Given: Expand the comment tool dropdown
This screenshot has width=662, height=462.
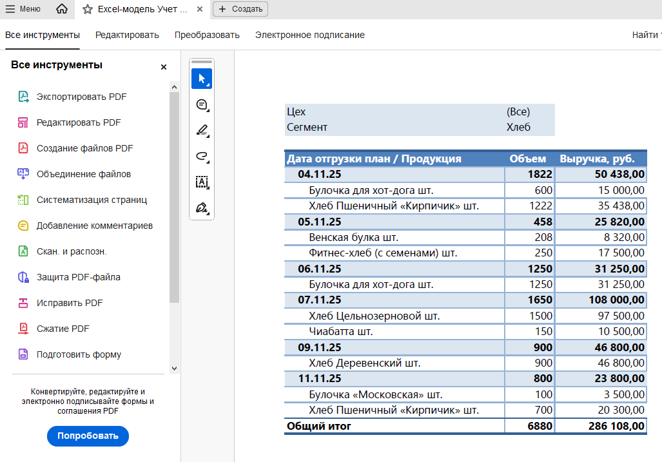Looking at the screenshot, I should [x=209, y=110].
